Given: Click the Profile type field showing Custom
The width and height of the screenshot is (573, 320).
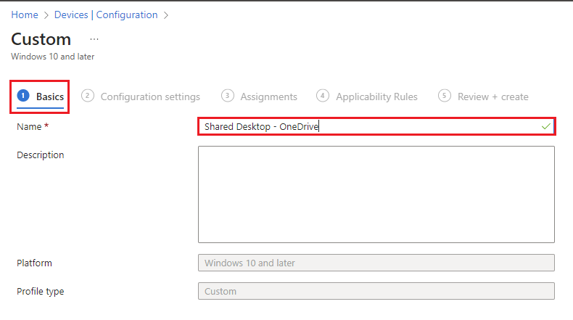Looking at the screenshot, I should point(376,291).
